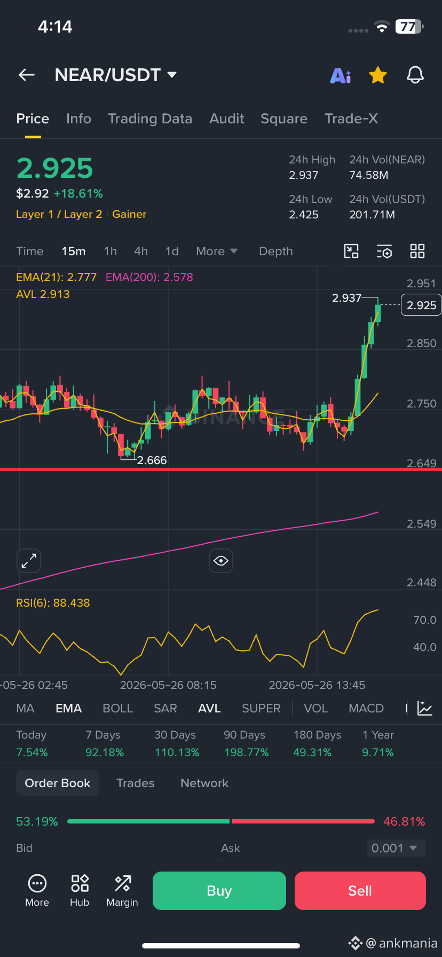Tap the 7 Days 92.18% performance
Screen dimensions: 442x957
[105, 744]
